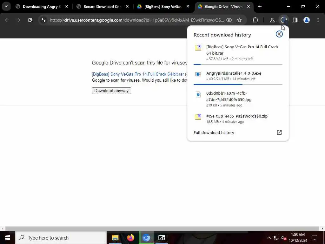
Task: Toggle the side panel icon
Action: click(x=295, y=20)
